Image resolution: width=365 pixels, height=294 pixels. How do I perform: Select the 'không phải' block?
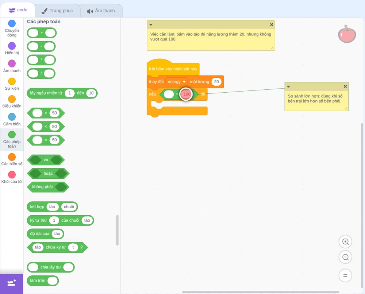click(48, 187)
